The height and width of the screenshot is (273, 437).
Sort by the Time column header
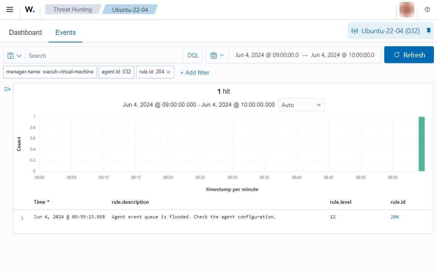[39, 202]
